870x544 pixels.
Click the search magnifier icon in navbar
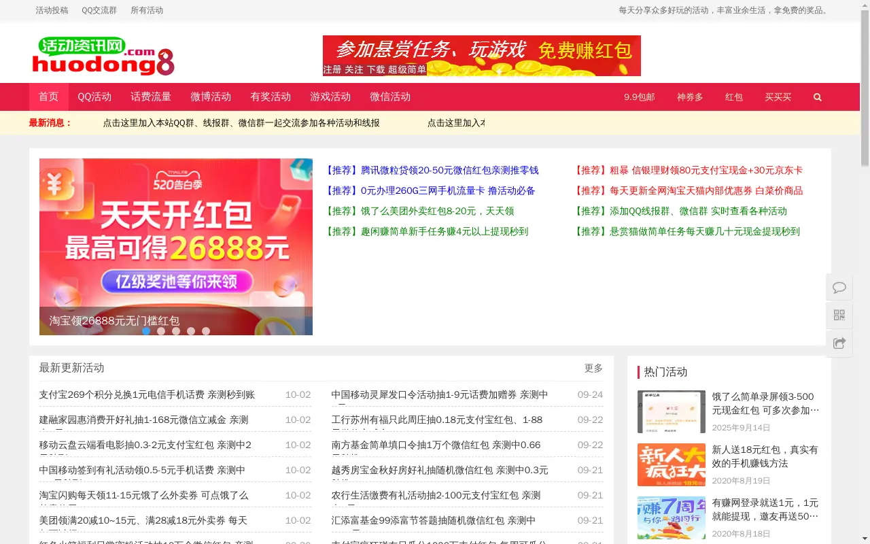tap(817, 97)
